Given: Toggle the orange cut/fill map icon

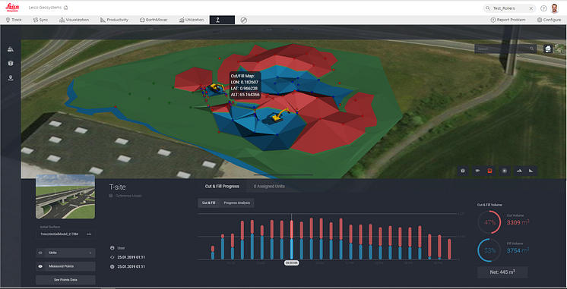Looking at the screenshot, I should (x=490, y=171).
